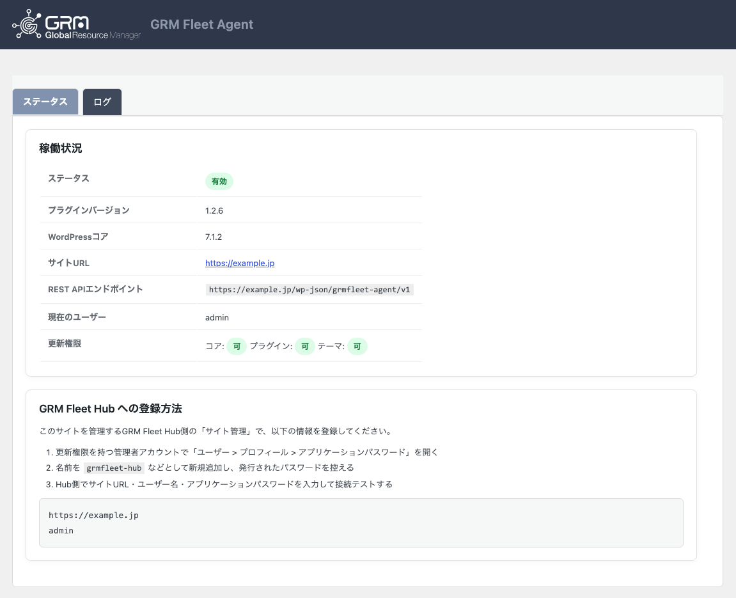Click the 稼働状況 section heading
Viewport: 736px width, 598px height.
(61, 148)
